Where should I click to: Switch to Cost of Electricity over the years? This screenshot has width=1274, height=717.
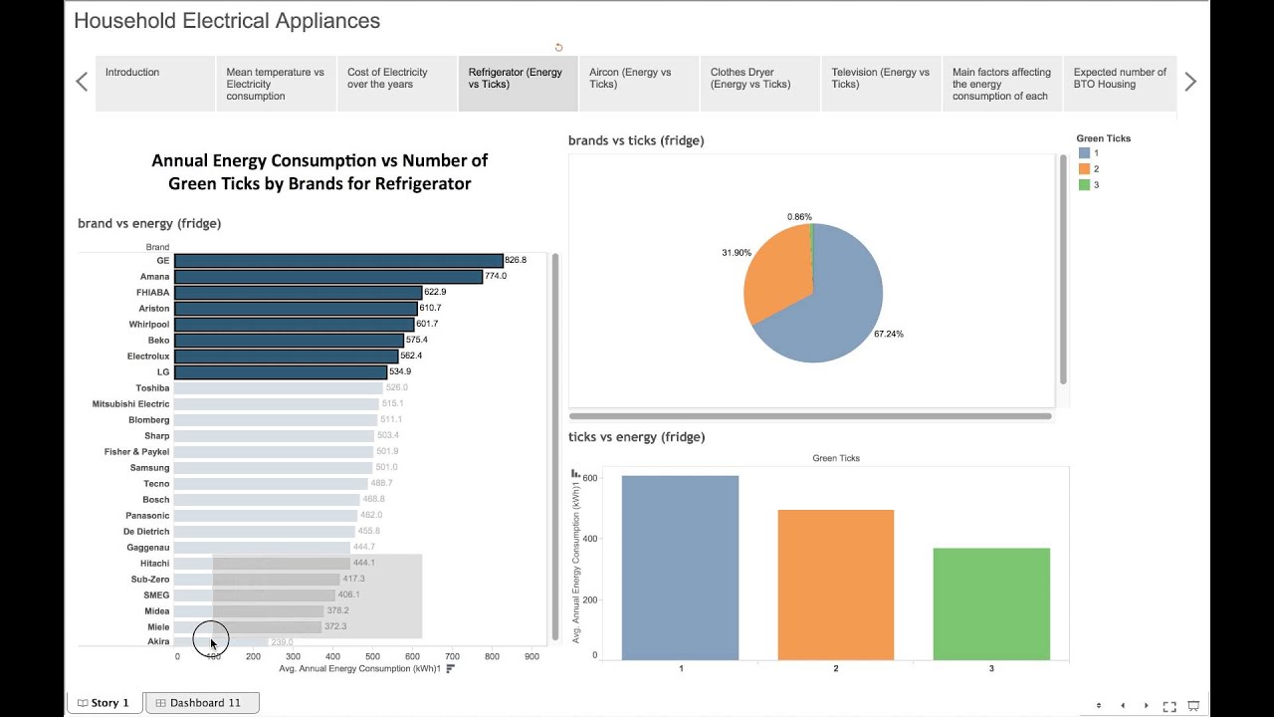(x=397, y=84)
